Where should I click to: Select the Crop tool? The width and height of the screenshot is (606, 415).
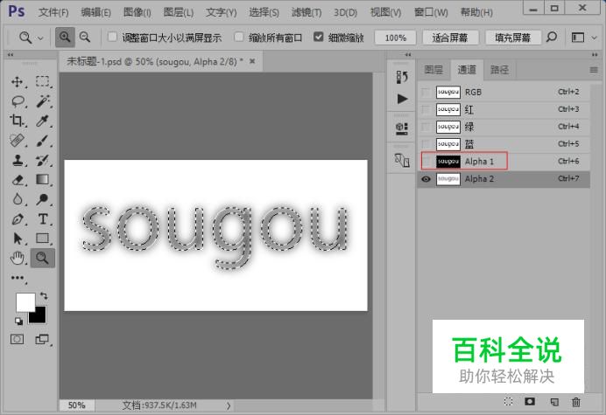pos(17,121)
